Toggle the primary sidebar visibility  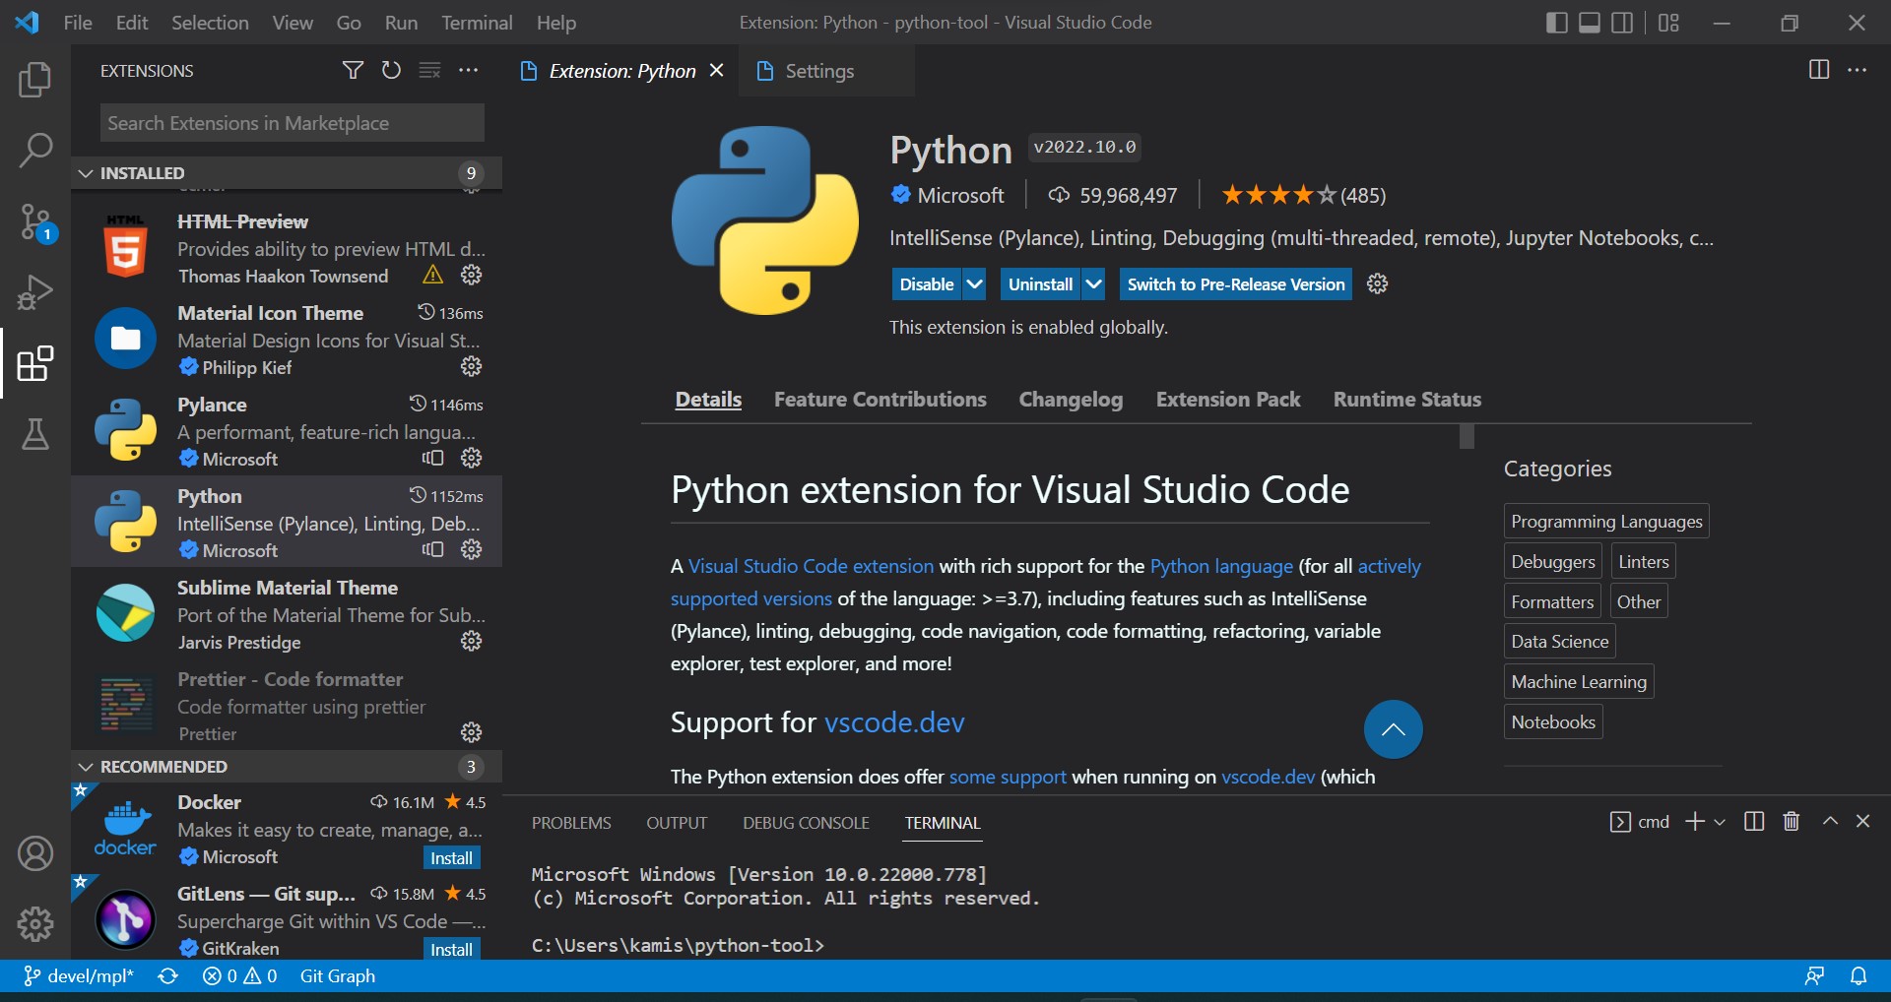1556,22
